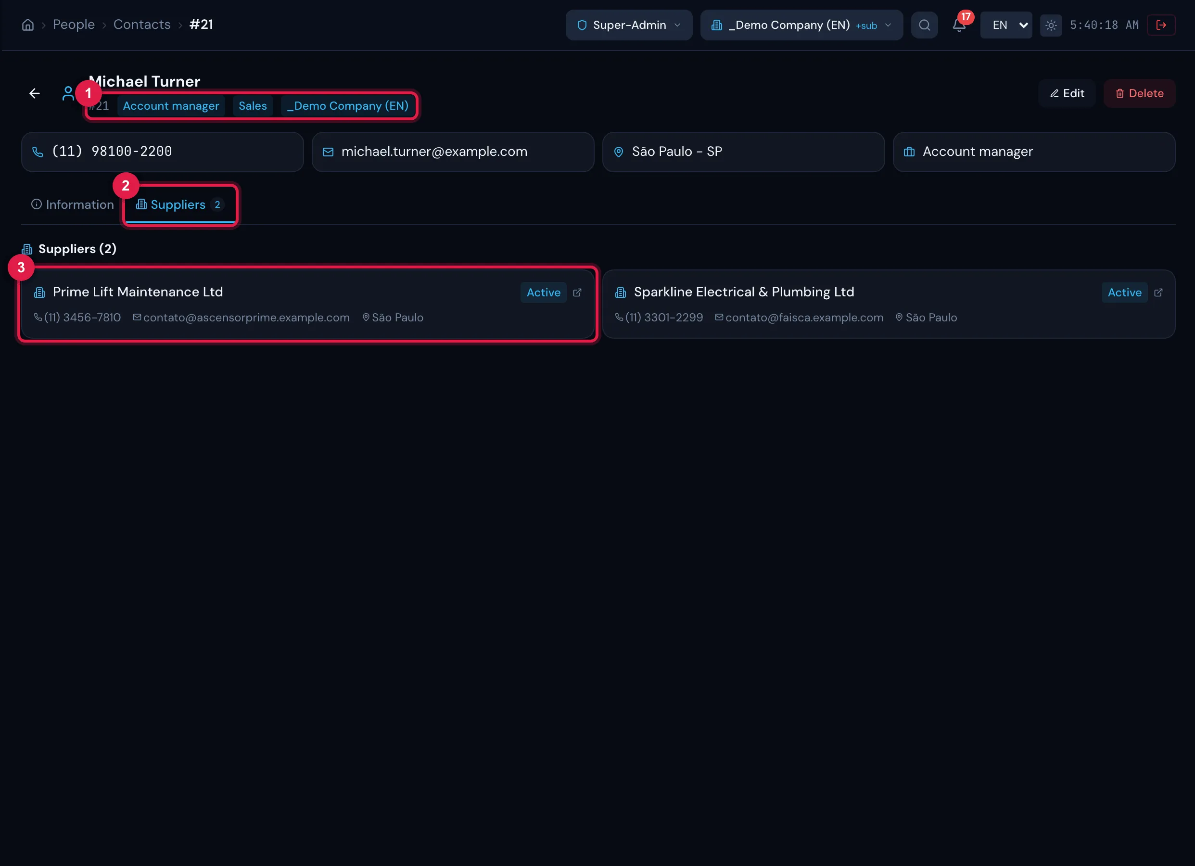Switch to the Information tab
1195x866 pixels.
tap(73, 204)
